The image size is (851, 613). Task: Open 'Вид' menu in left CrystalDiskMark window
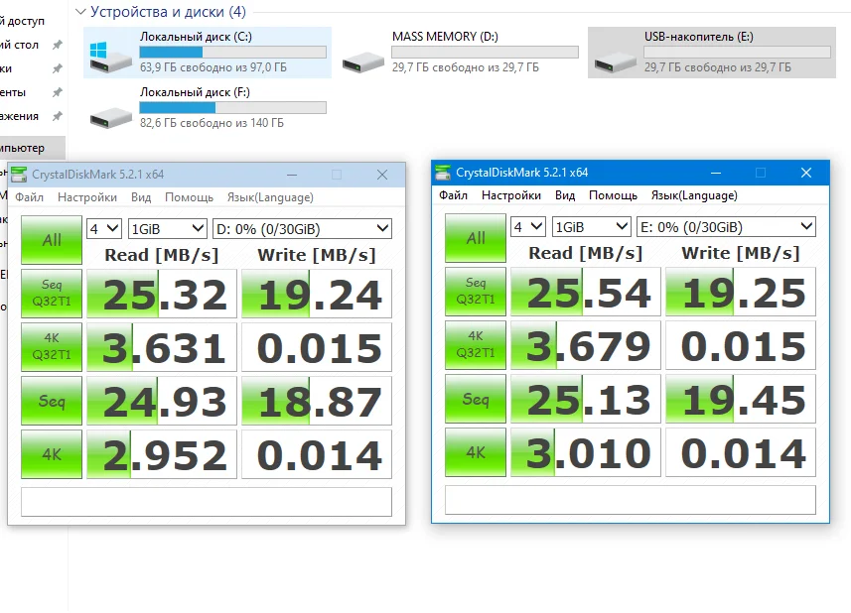141,197
